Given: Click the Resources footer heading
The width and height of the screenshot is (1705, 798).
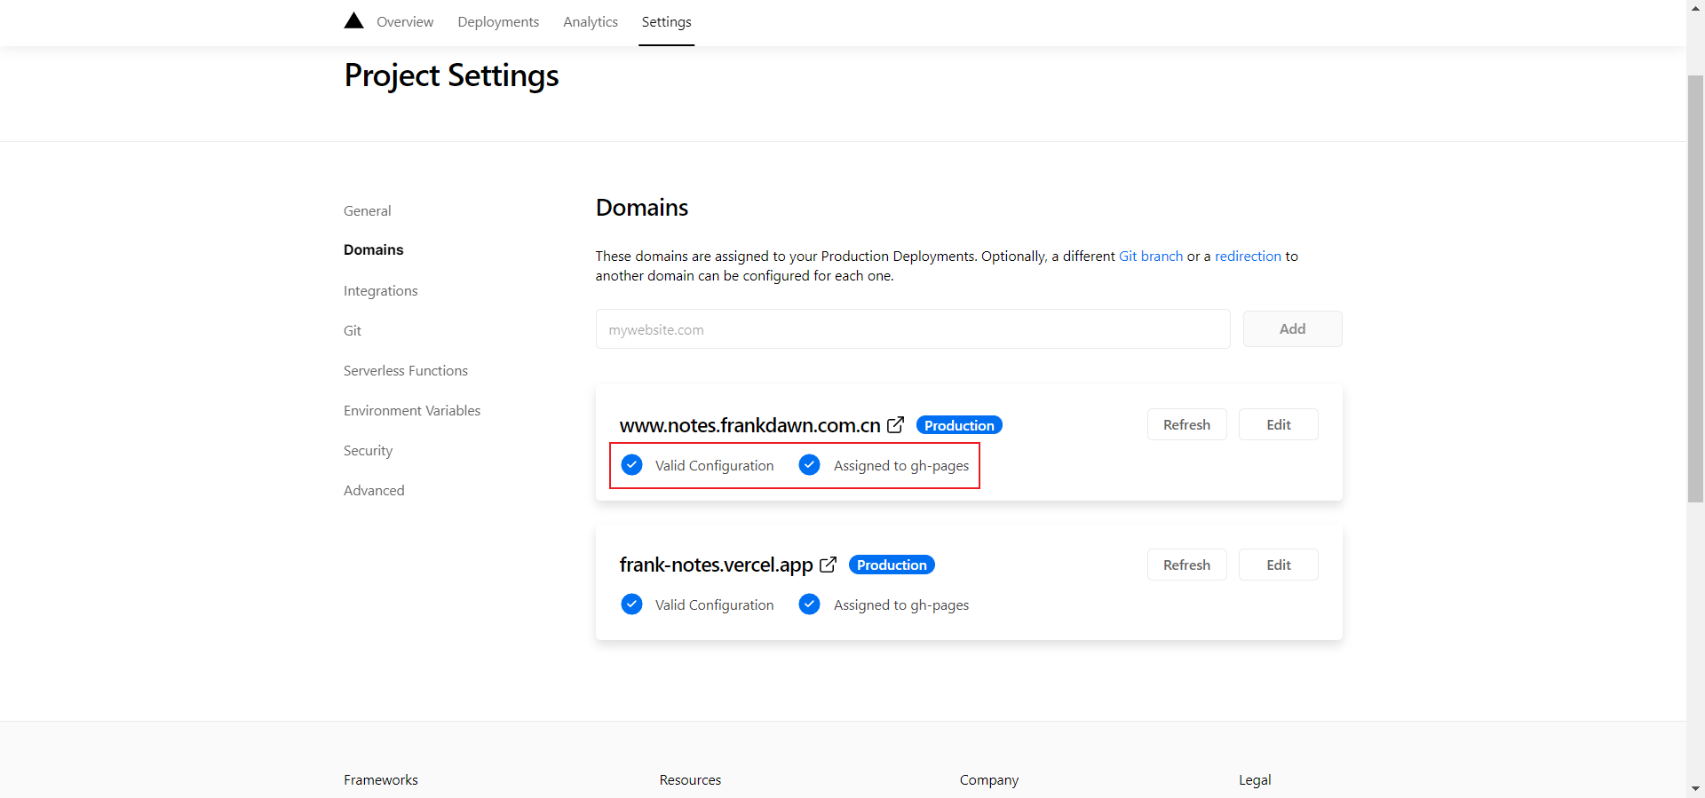Looking at the screenshot, I should pyautogui.click(x=690, y=779).
